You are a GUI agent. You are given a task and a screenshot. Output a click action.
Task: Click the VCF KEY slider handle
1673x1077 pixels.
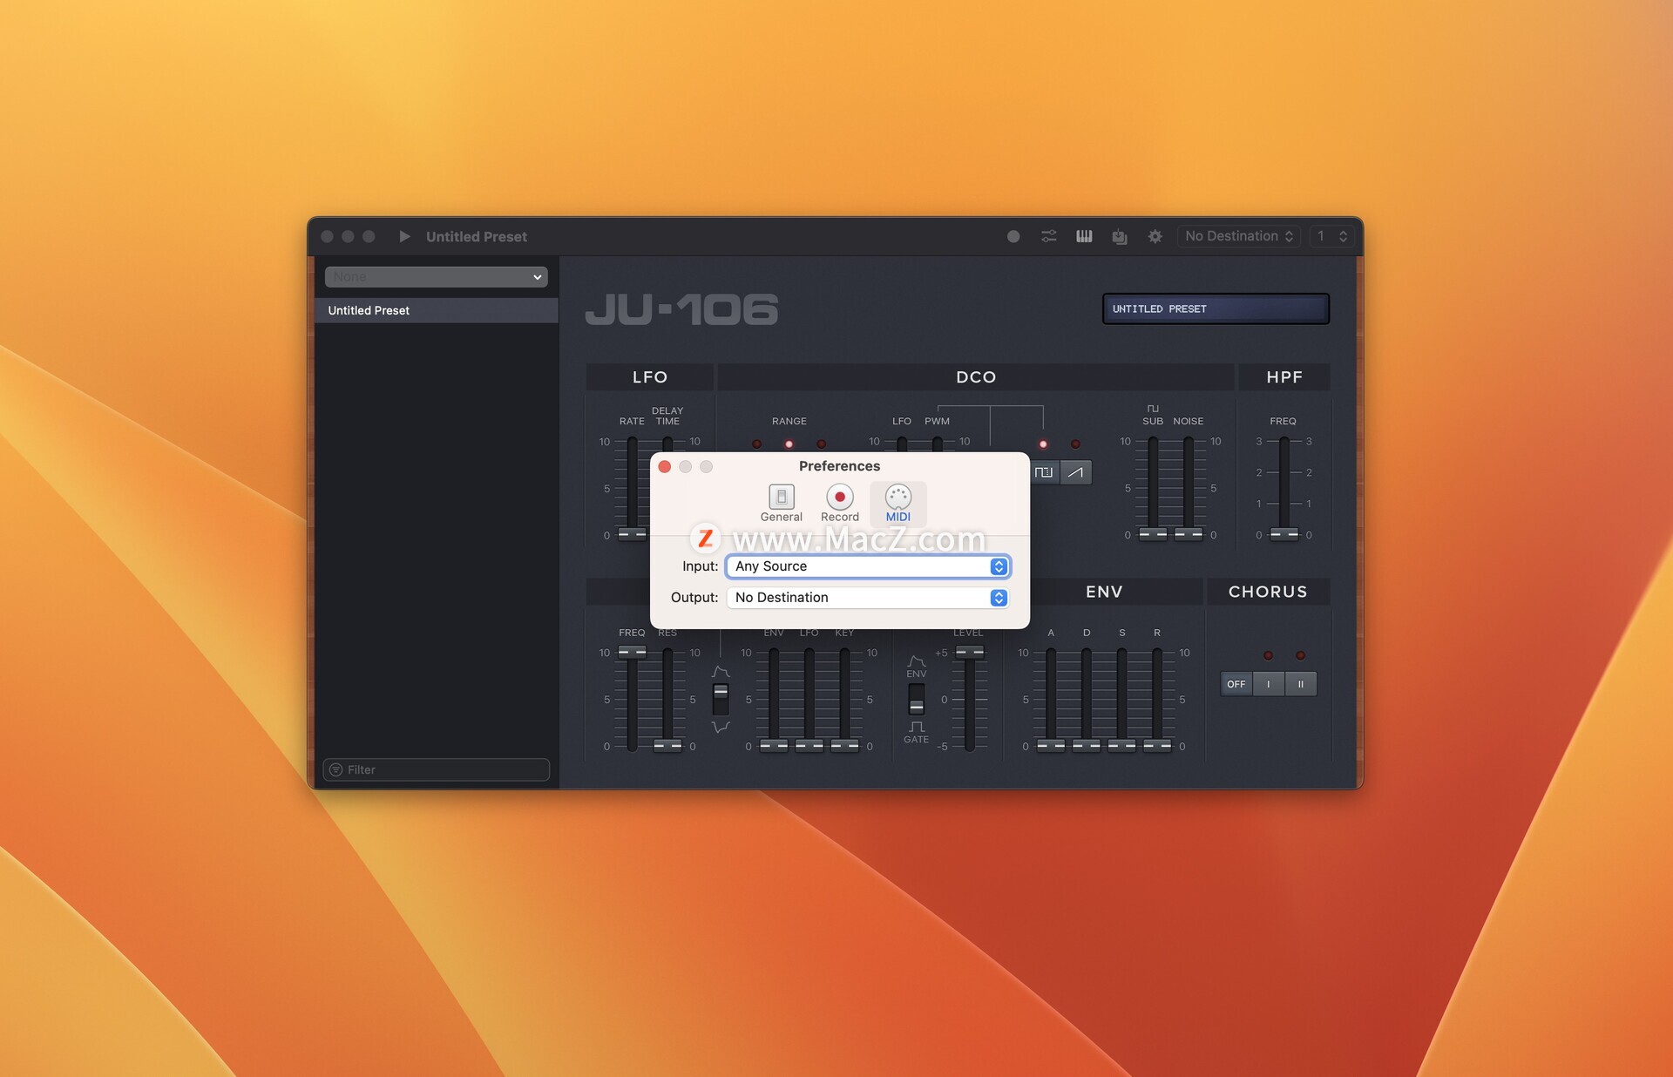click(x=844, y=745)
